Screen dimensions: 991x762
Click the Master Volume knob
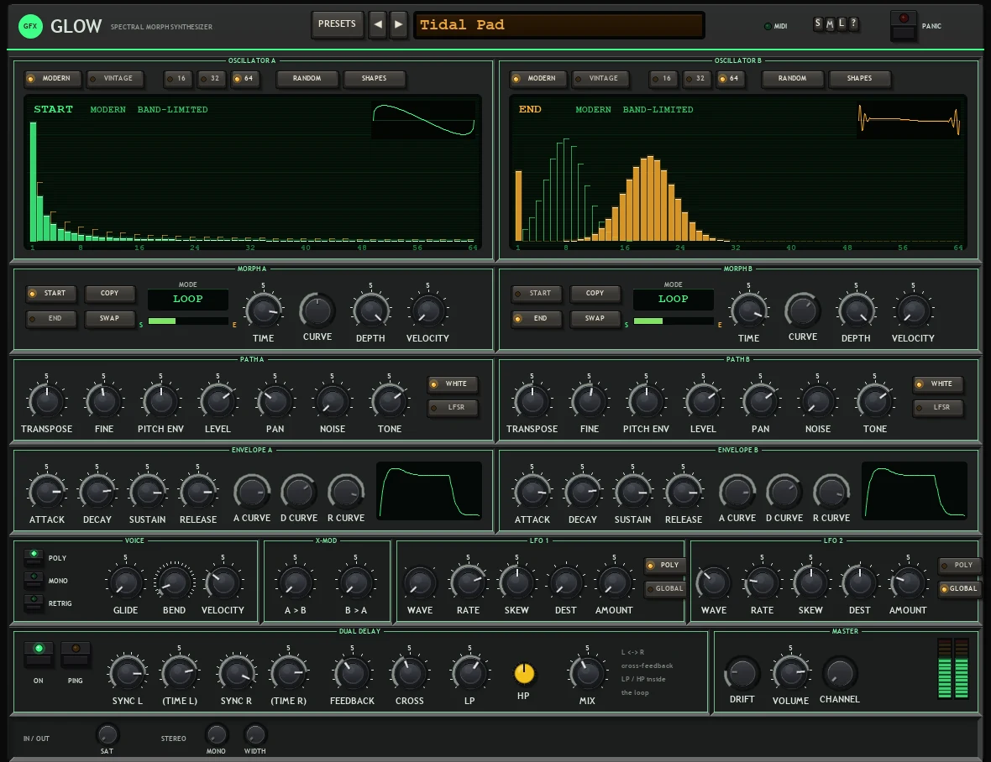tap(790, 673)
